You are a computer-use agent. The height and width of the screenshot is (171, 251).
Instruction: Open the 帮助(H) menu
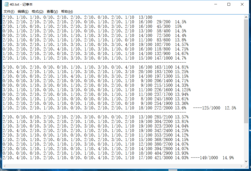point(67,12)
